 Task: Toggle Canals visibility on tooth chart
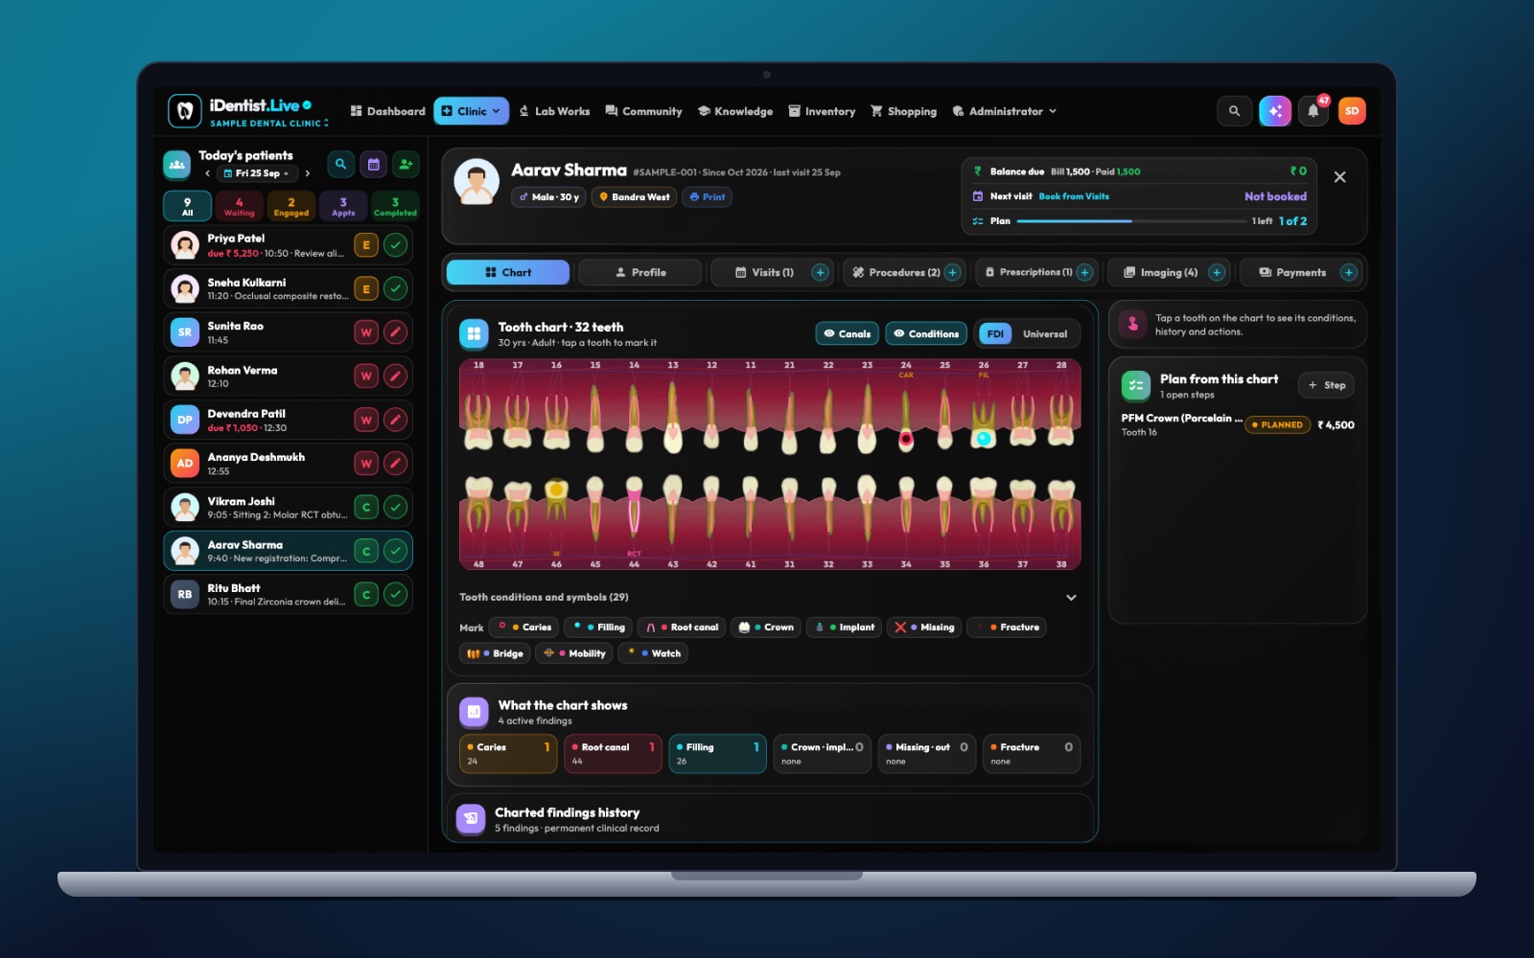[x=848, y=333]
